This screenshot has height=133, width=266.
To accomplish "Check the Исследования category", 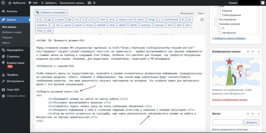I will (216, 19).
